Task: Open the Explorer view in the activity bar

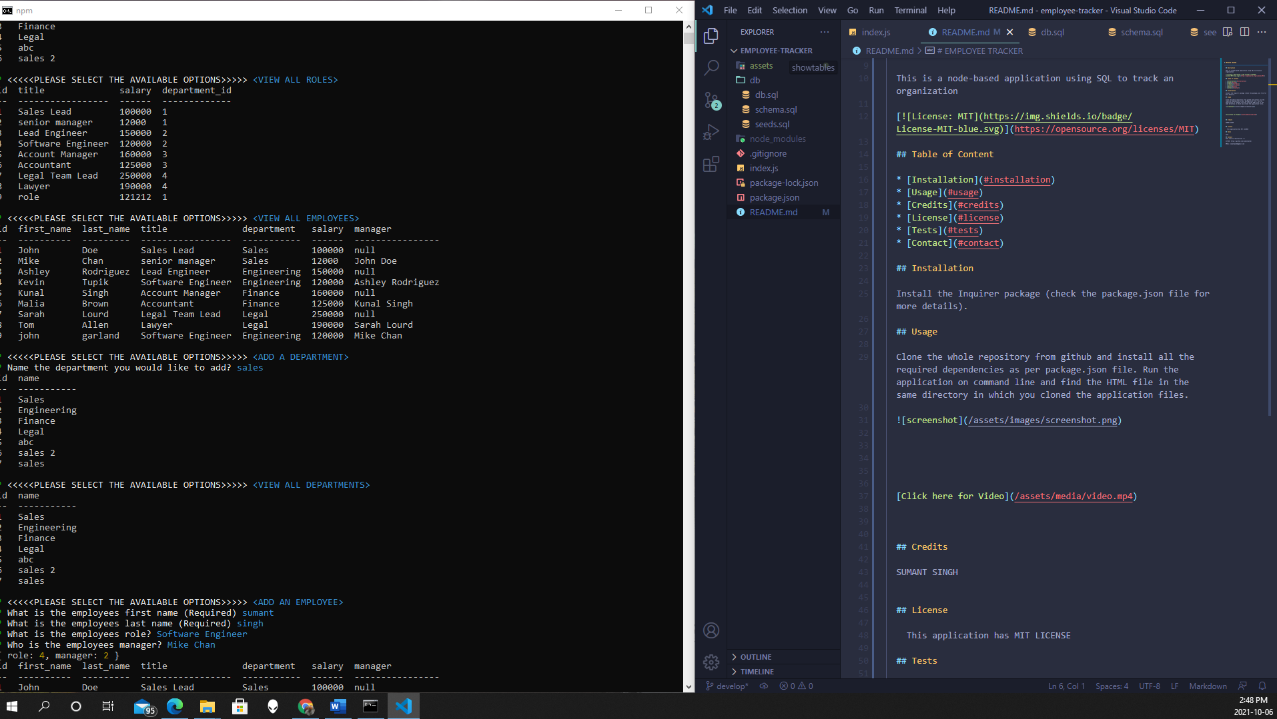Action: click(x=711, y=36)
